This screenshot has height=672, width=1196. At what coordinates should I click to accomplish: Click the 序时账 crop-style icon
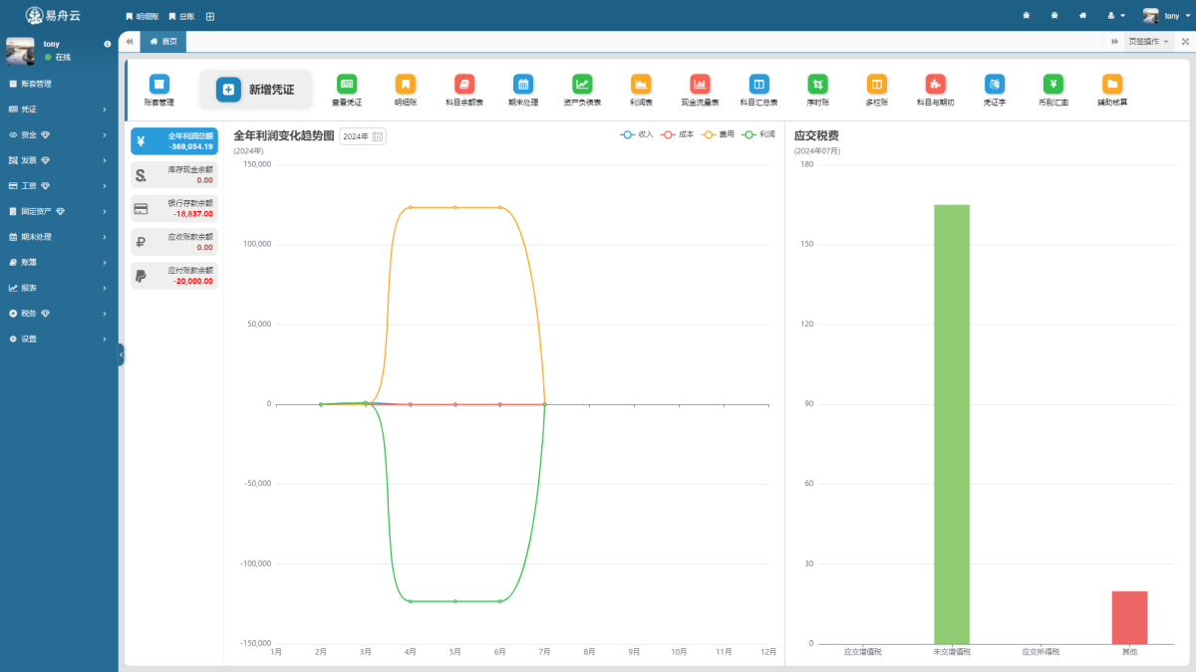[x=817, y=85]
